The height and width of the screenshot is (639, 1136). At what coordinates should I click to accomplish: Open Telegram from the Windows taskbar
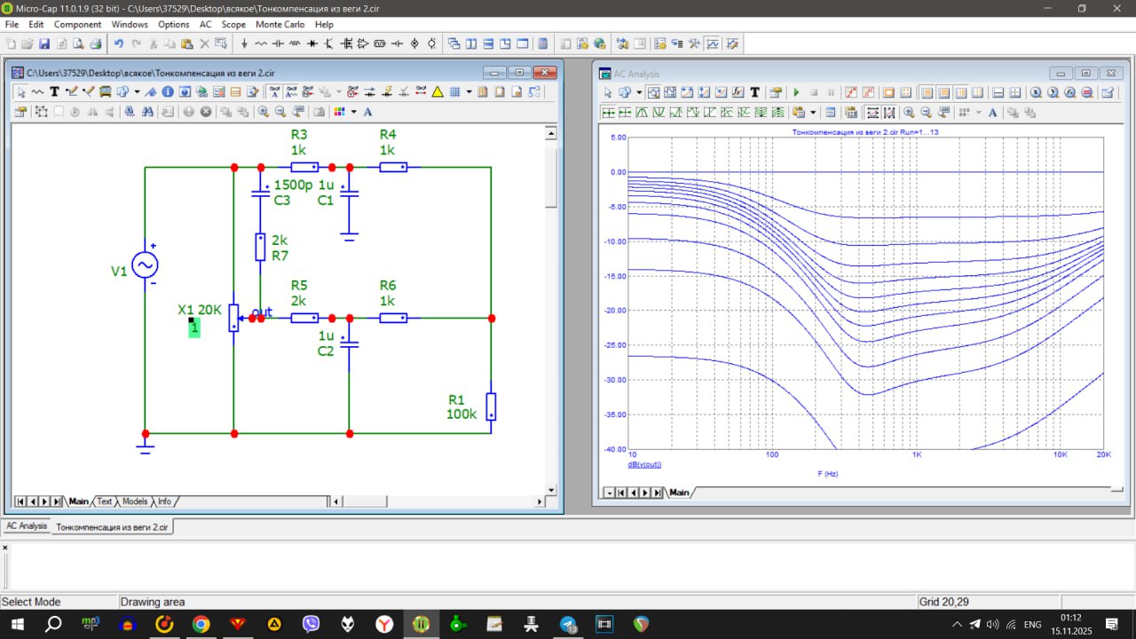tap(568, 625)
